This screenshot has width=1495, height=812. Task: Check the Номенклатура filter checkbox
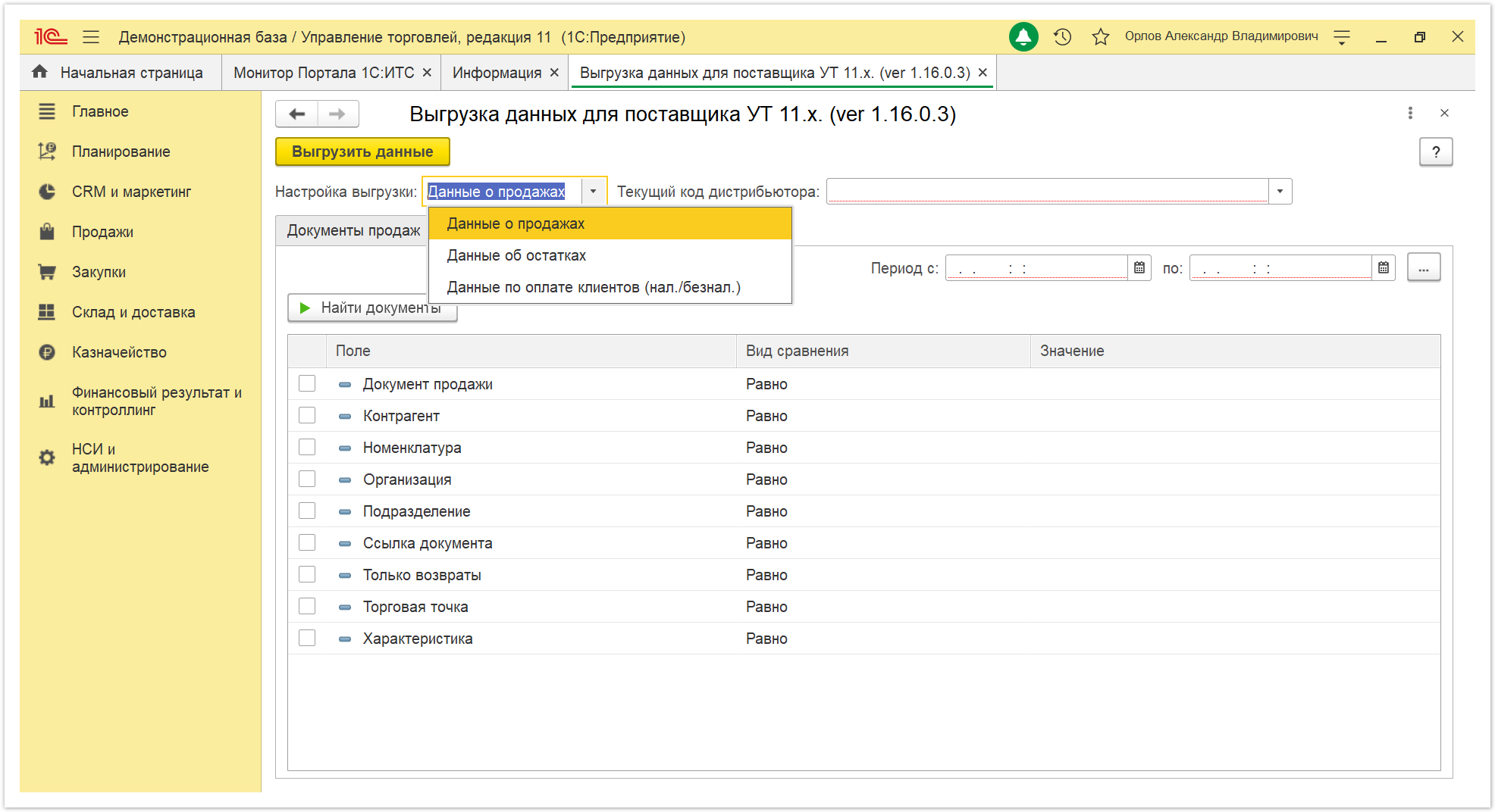coord(307,447)
